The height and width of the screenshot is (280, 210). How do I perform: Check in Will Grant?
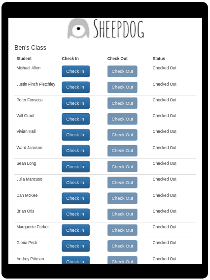75,119
